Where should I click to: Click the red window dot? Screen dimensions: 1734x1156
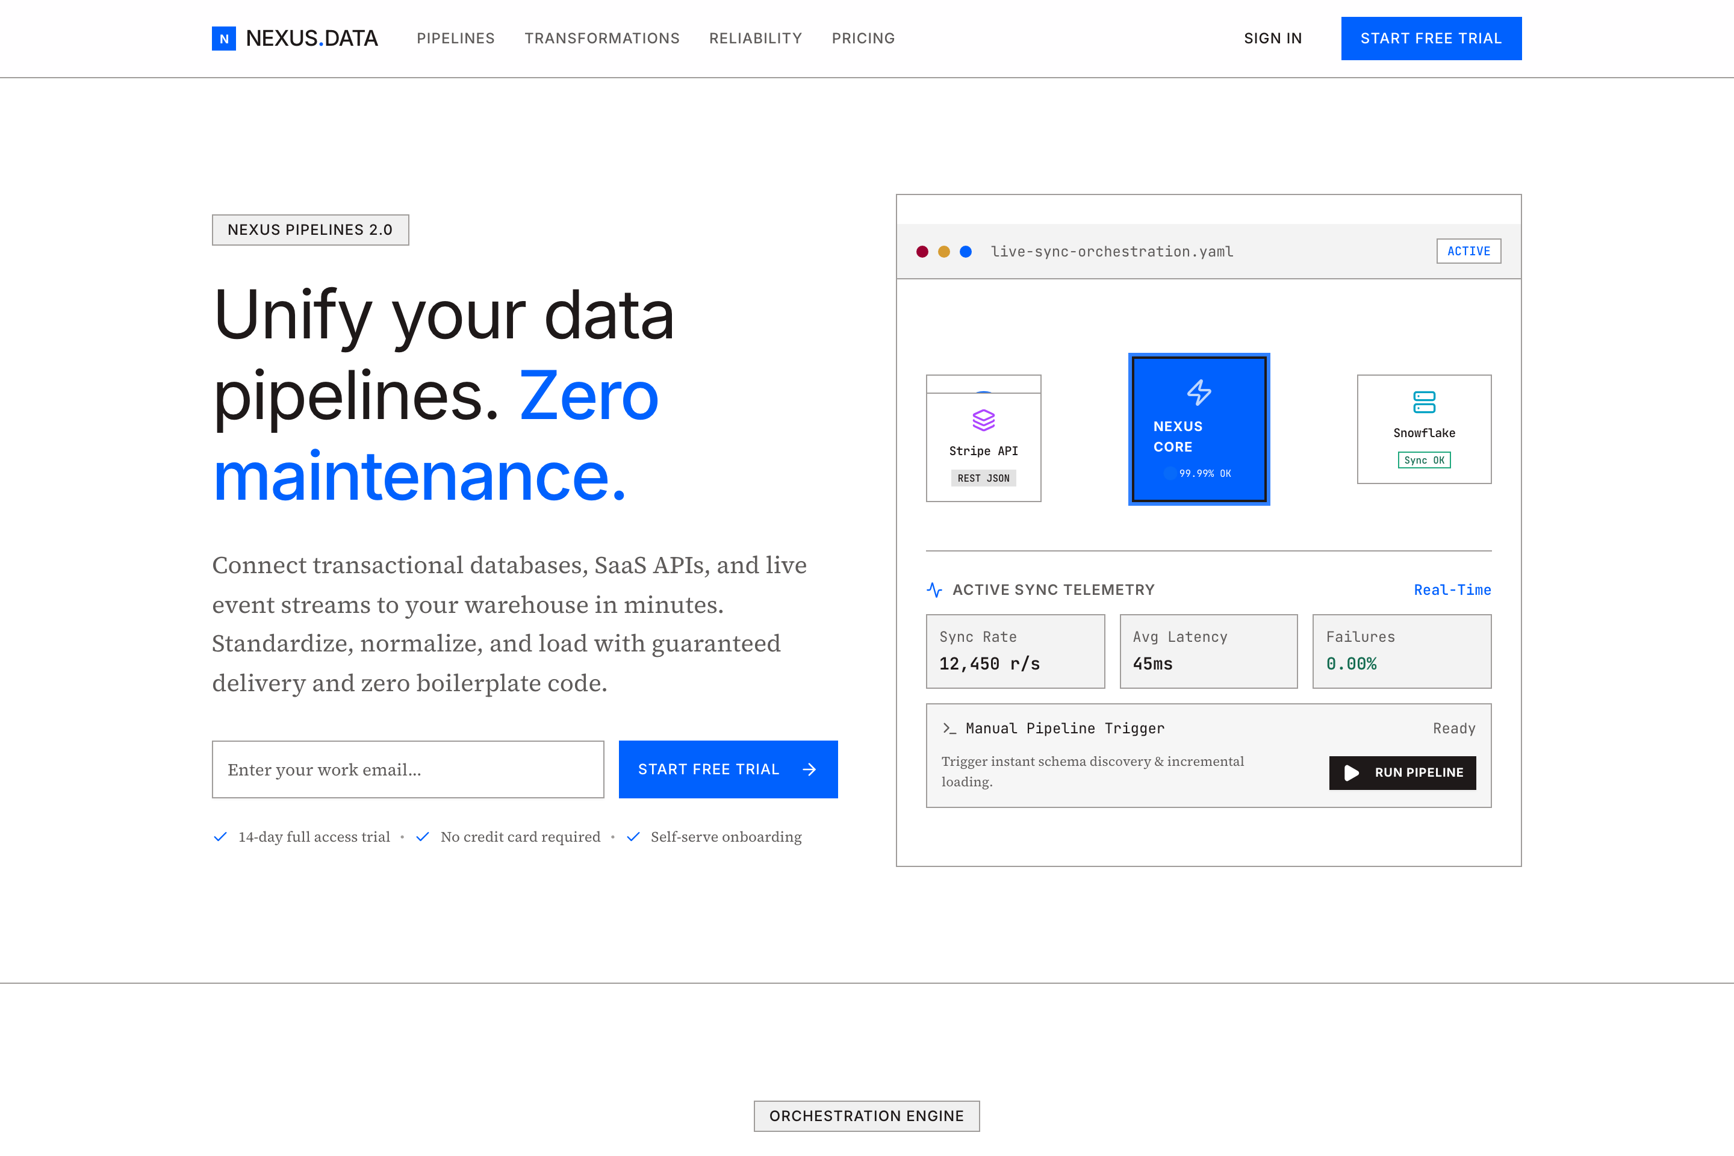pos(922,252)
